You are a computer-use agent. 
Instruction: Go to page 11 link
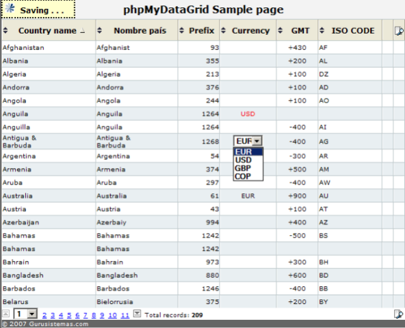tap(125, 315)
